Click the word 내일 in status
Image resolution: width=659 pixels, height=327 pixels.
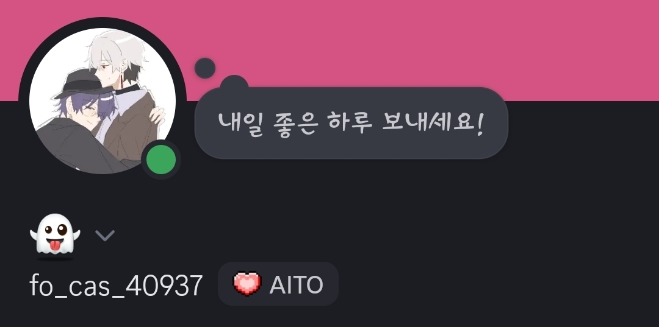[x=240, y=123]
